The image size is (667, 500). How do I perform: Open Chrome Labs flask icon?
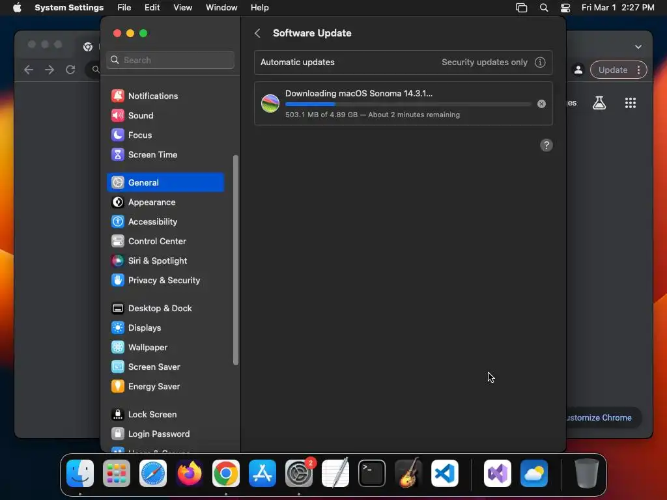[x=599, y=102]
